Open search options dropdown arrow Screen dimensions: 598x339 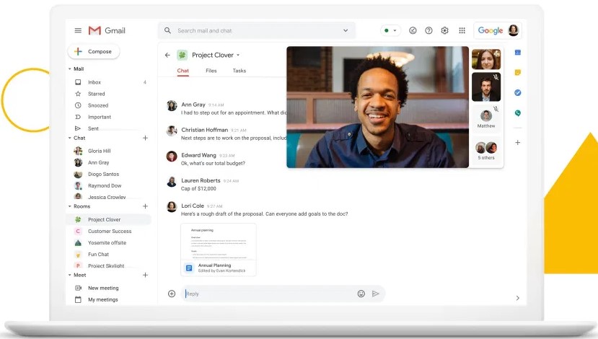click(x=346, y=30)
